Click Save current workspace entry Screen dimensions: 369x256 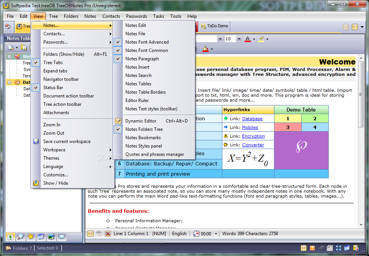pyautogui.click(x=72, y=141)
